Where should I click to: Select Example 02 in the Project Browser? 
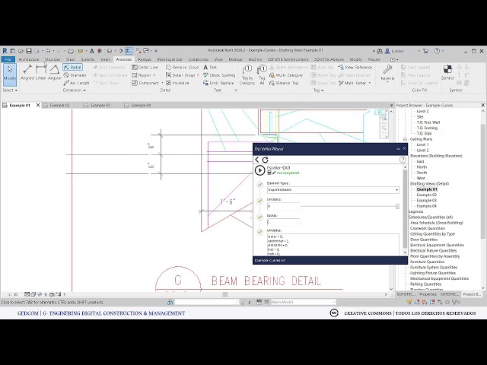pyautogui.click(x=426, y=195)
